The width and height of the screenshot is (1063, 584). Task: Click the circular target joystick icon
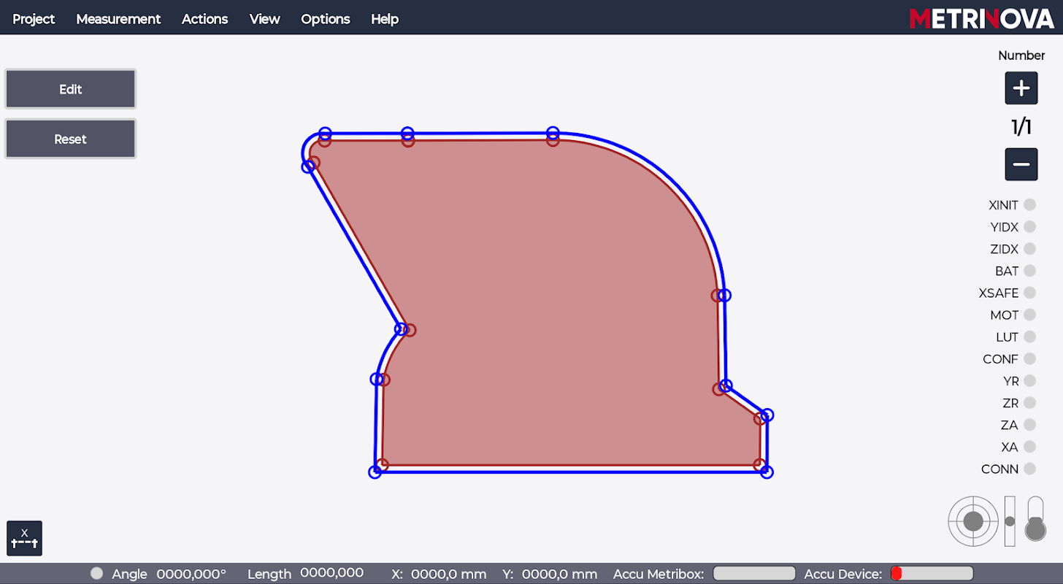tap(973, 521)
